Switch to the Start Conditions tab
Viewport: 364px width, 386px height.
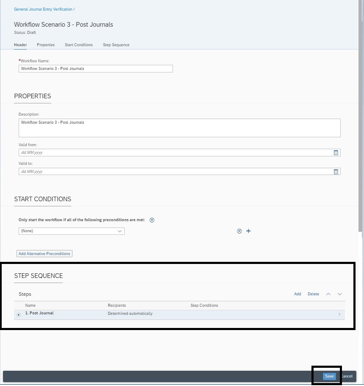coord(79,45)
